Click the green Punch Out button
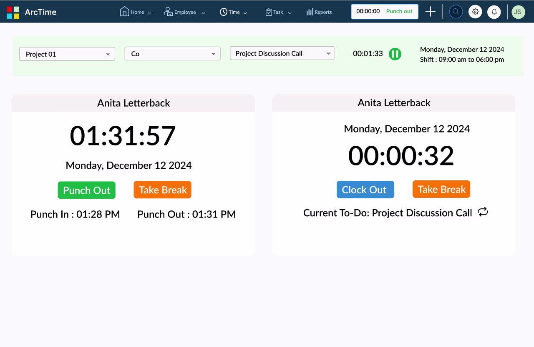The width and height of the screenshot is (534, 347). [87, 190]
